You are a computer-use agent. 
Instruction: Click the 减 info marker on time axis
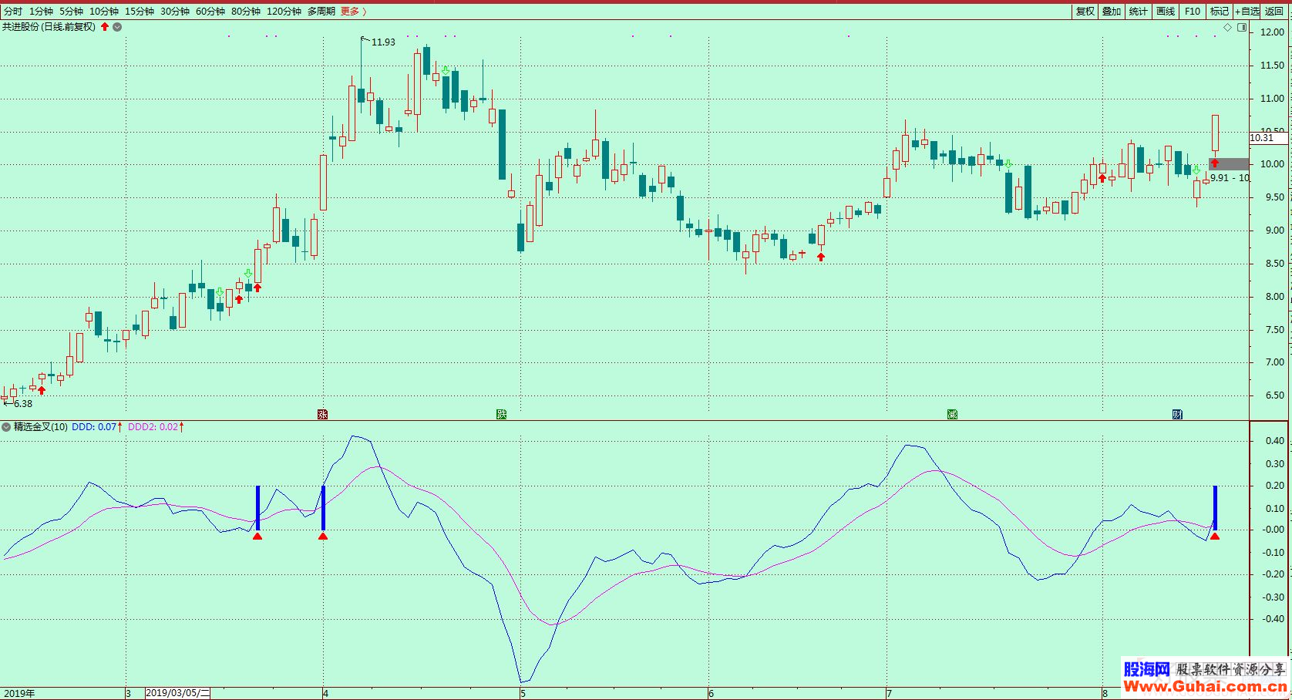[952, 414]
